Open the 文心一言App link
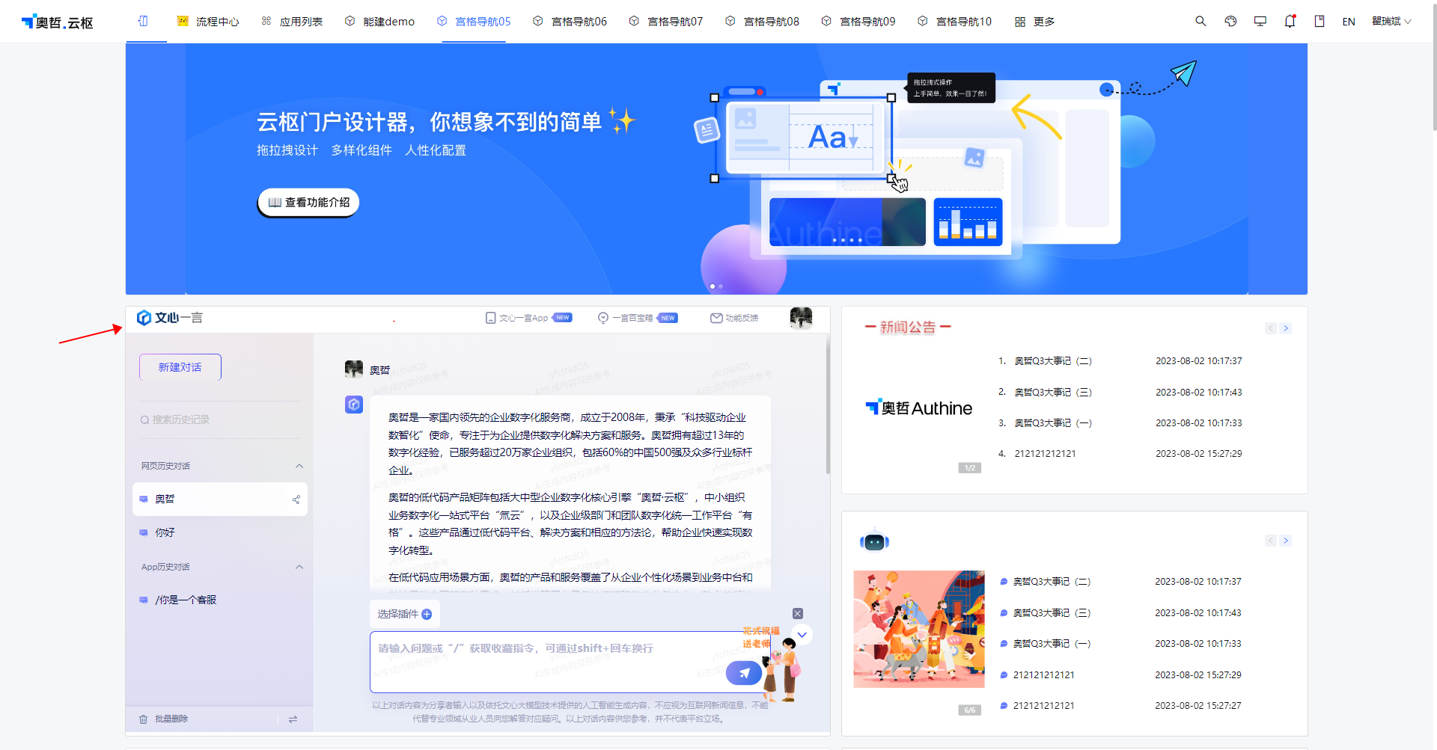1437x750 pixels. 528,318
